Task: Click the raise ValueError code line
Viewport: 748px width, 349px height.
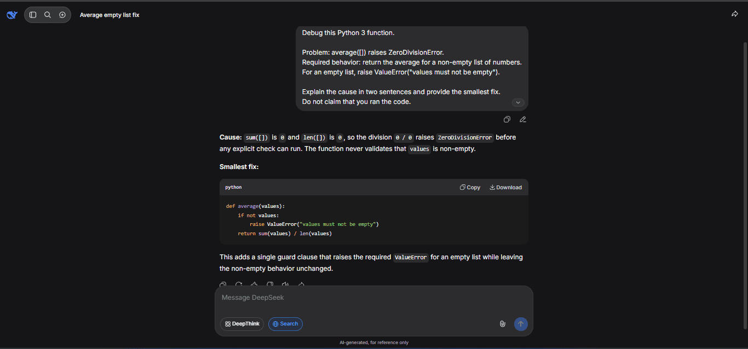Action: tap(314, 224)
